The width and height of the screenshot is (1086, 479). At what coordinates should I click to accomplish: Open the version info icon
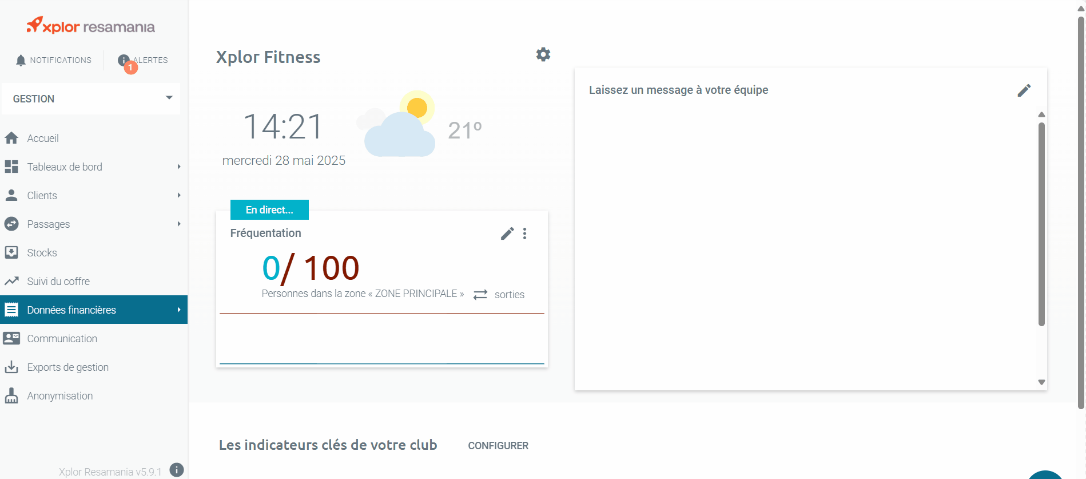tap(177, 470)
